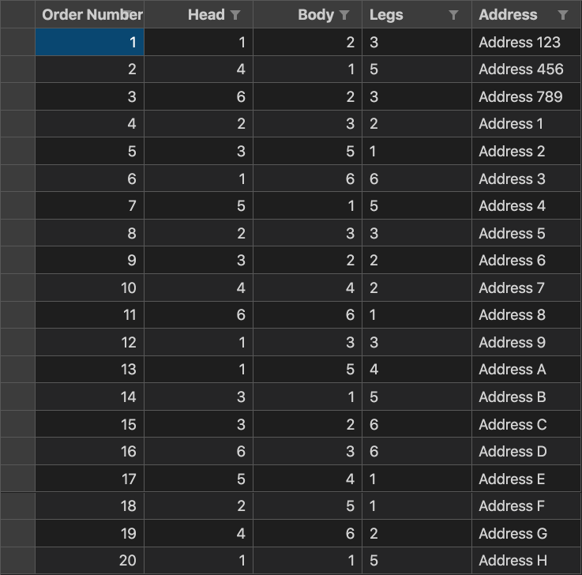This screenshot has width=582, height=575.
Task: Select the cell 'Address 123'
Action: click(526, 42)
